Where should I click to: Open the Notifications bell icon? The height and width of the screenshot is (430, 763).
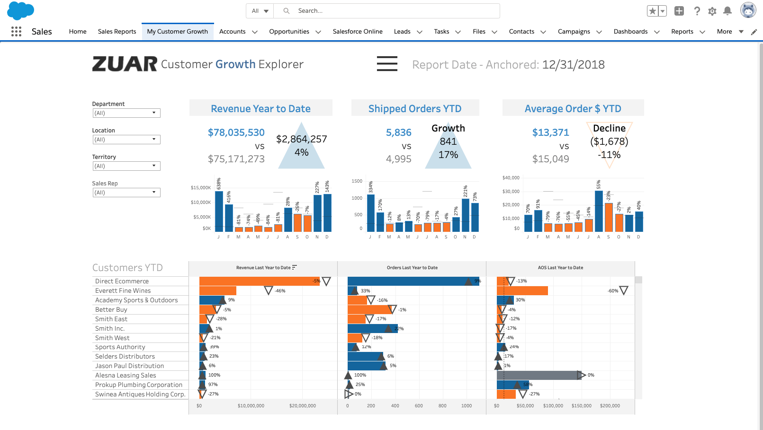(728, 11)
